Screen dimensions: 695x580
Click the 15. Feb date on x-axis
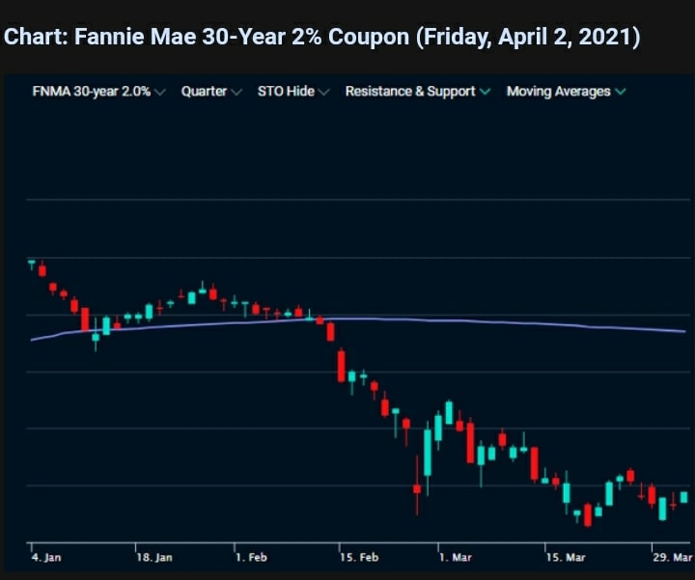tap(359, 558)
